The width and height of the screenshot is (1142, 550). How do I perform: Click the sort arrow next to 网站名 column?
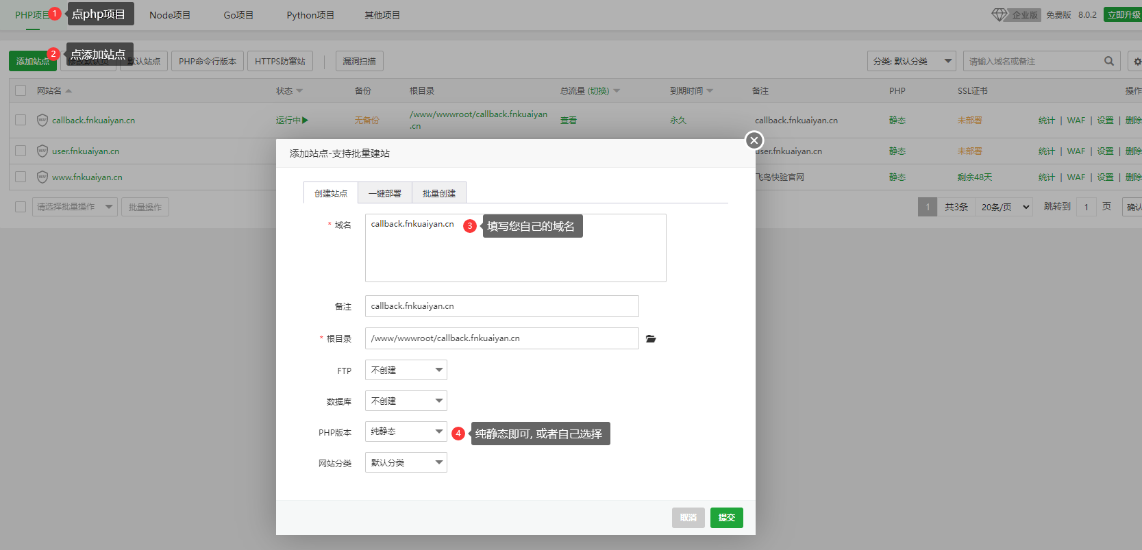(69, 91)
